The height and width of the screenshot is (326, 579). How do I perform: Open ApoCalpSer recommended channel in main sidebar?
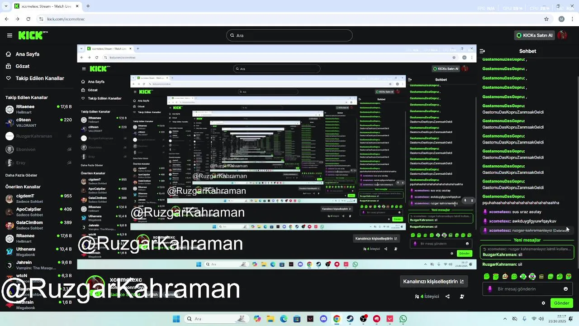tap(38, 212)
